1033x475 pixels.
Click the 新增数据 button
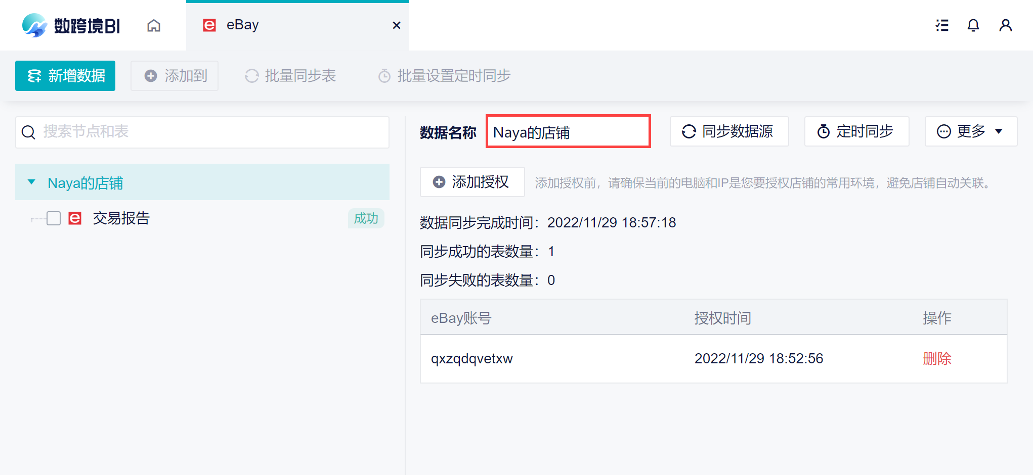65,76
